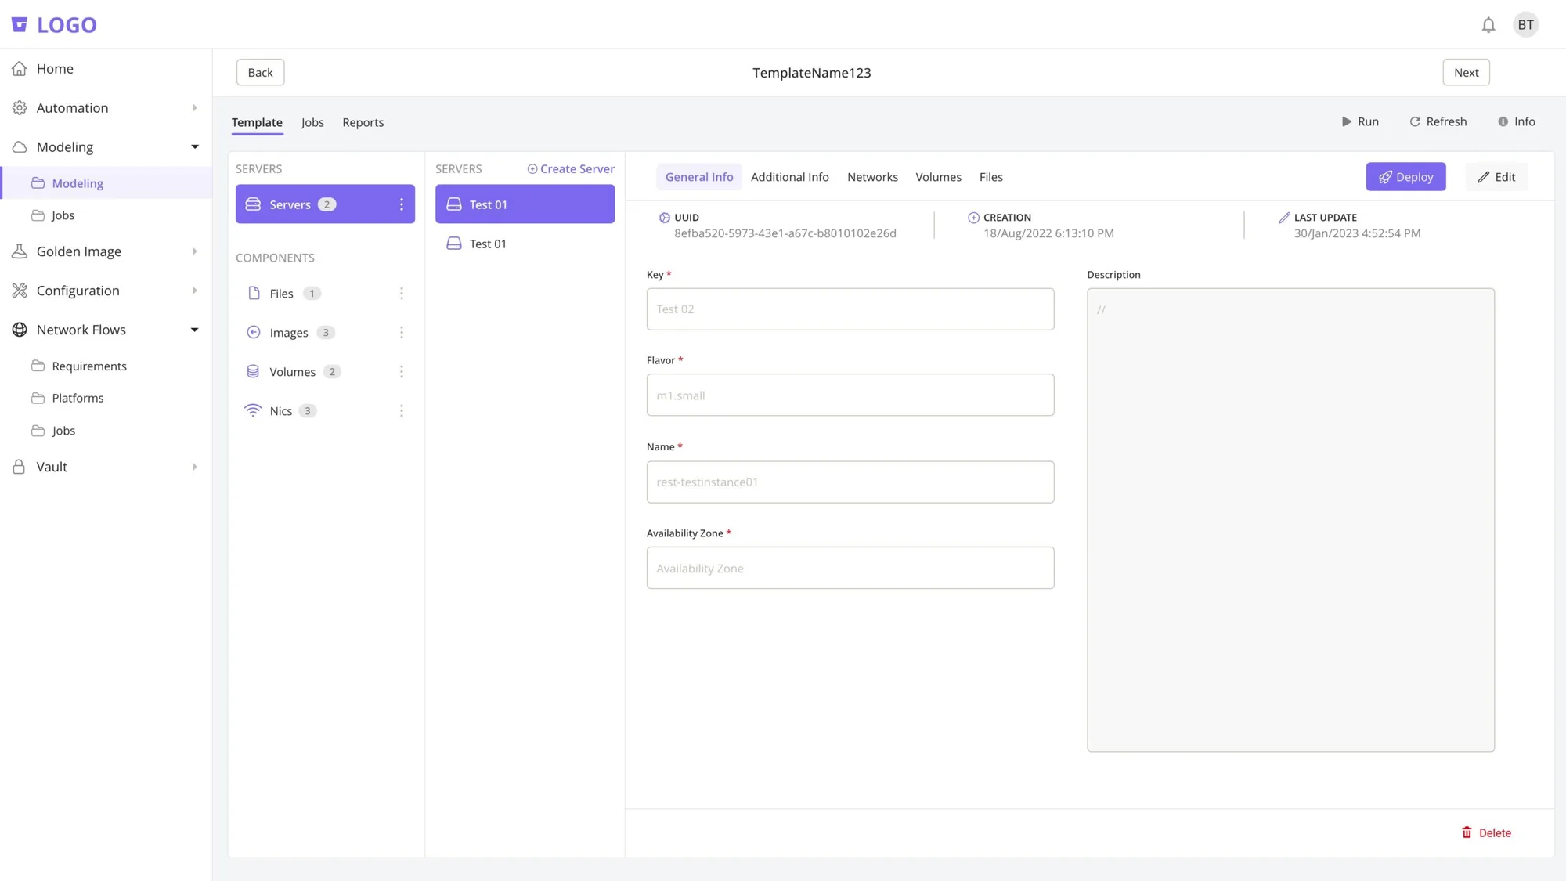Open kebab menu for Nics component

402,411
